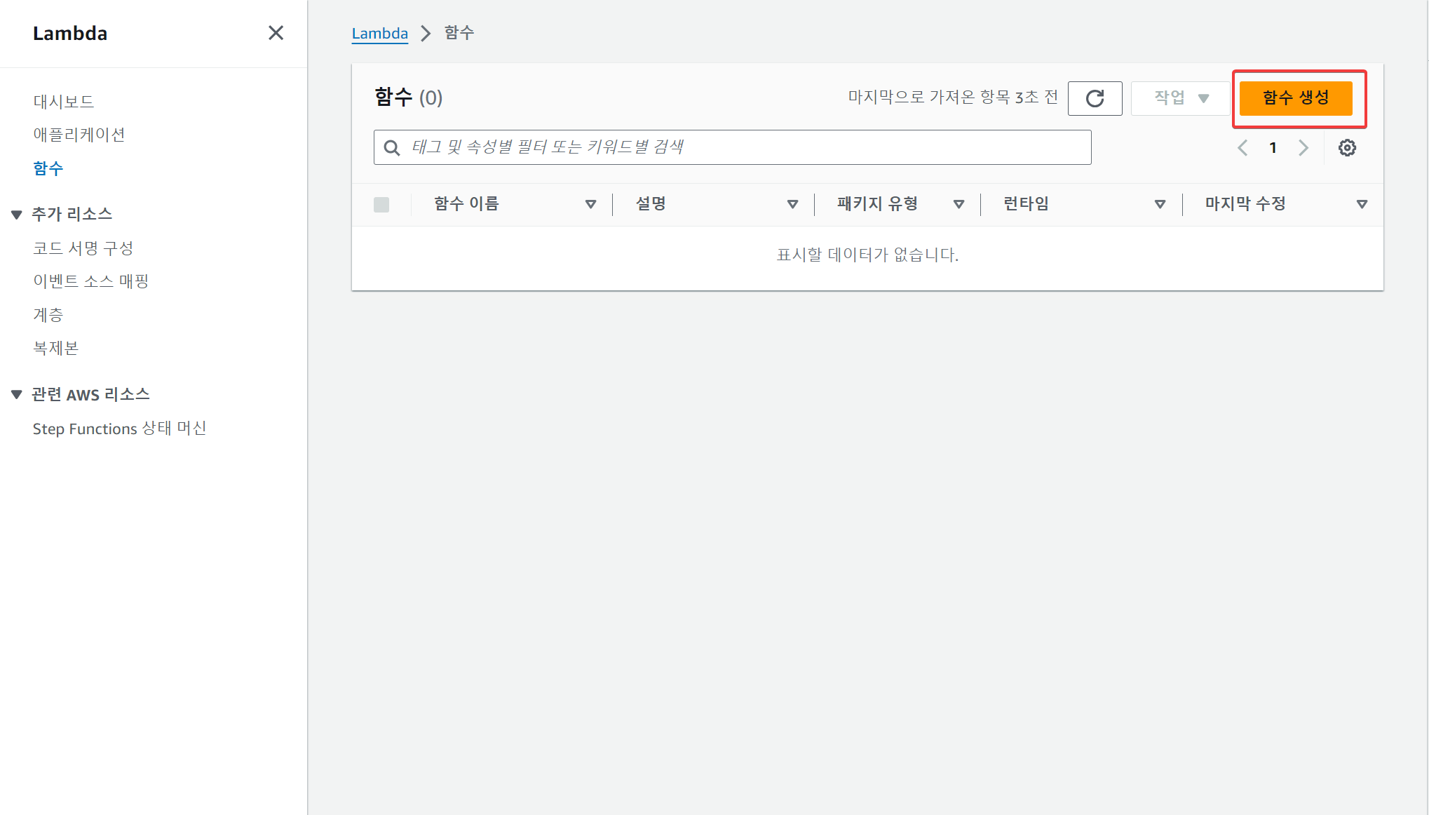
Task: Open 대시보드 in sidebar
Action: pyautogui.click(x=64, y=102)
